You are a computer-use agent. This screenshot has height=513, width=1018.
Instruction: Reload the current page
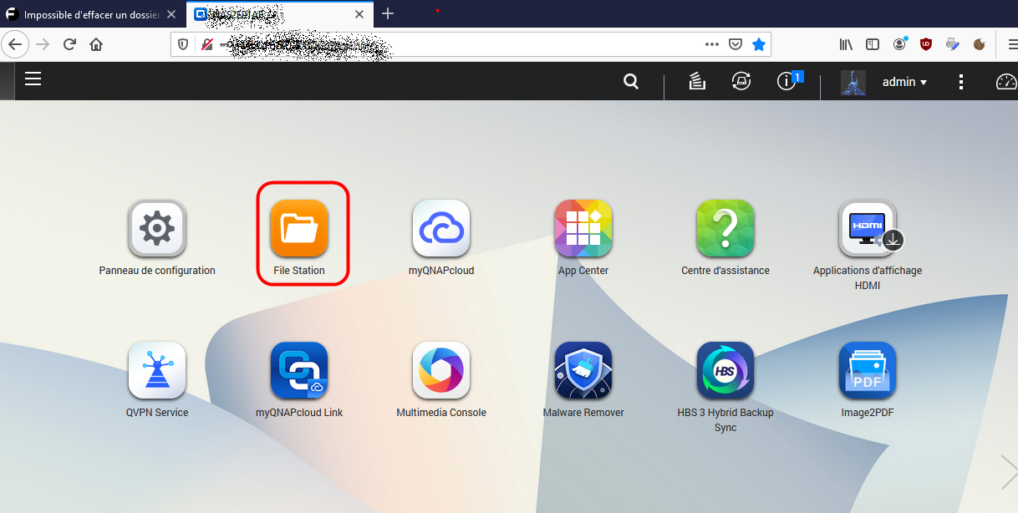click(69, 44)
